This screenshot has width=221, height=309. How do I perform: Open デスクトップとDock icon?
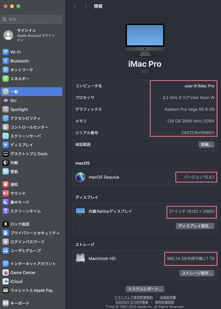(6, 154)
